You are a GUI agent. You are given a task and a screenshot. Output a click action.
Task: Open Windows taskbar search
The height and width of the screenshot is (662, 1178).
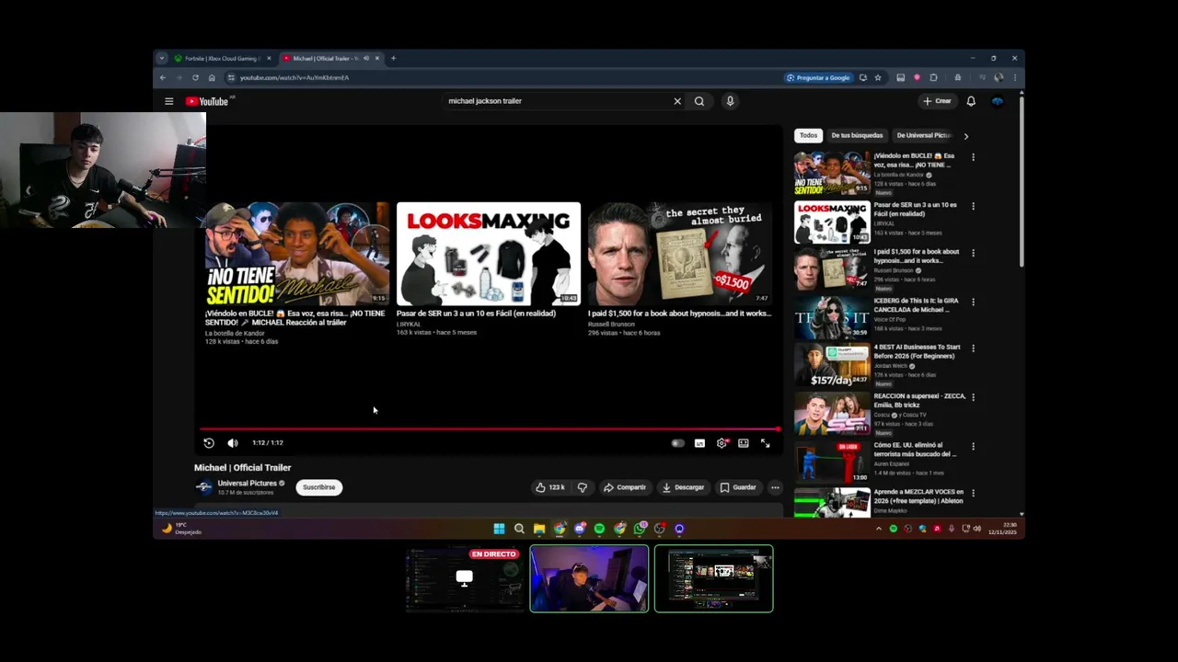point(519,529)
